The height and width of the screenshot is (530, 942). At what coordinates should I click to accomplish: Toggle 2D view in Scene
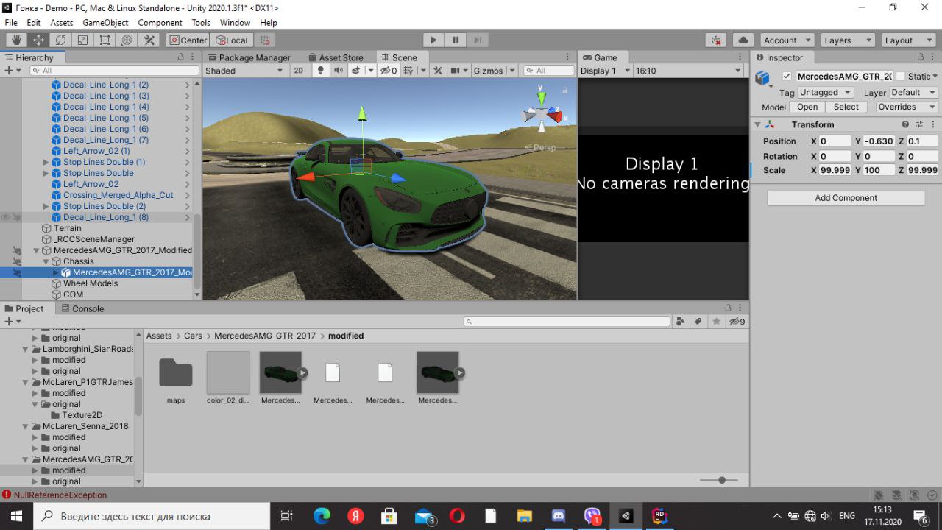(298, 71)
